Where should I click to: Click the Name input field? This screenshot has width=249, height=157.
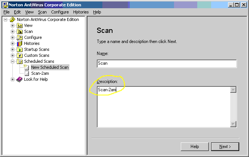(166, 64)
